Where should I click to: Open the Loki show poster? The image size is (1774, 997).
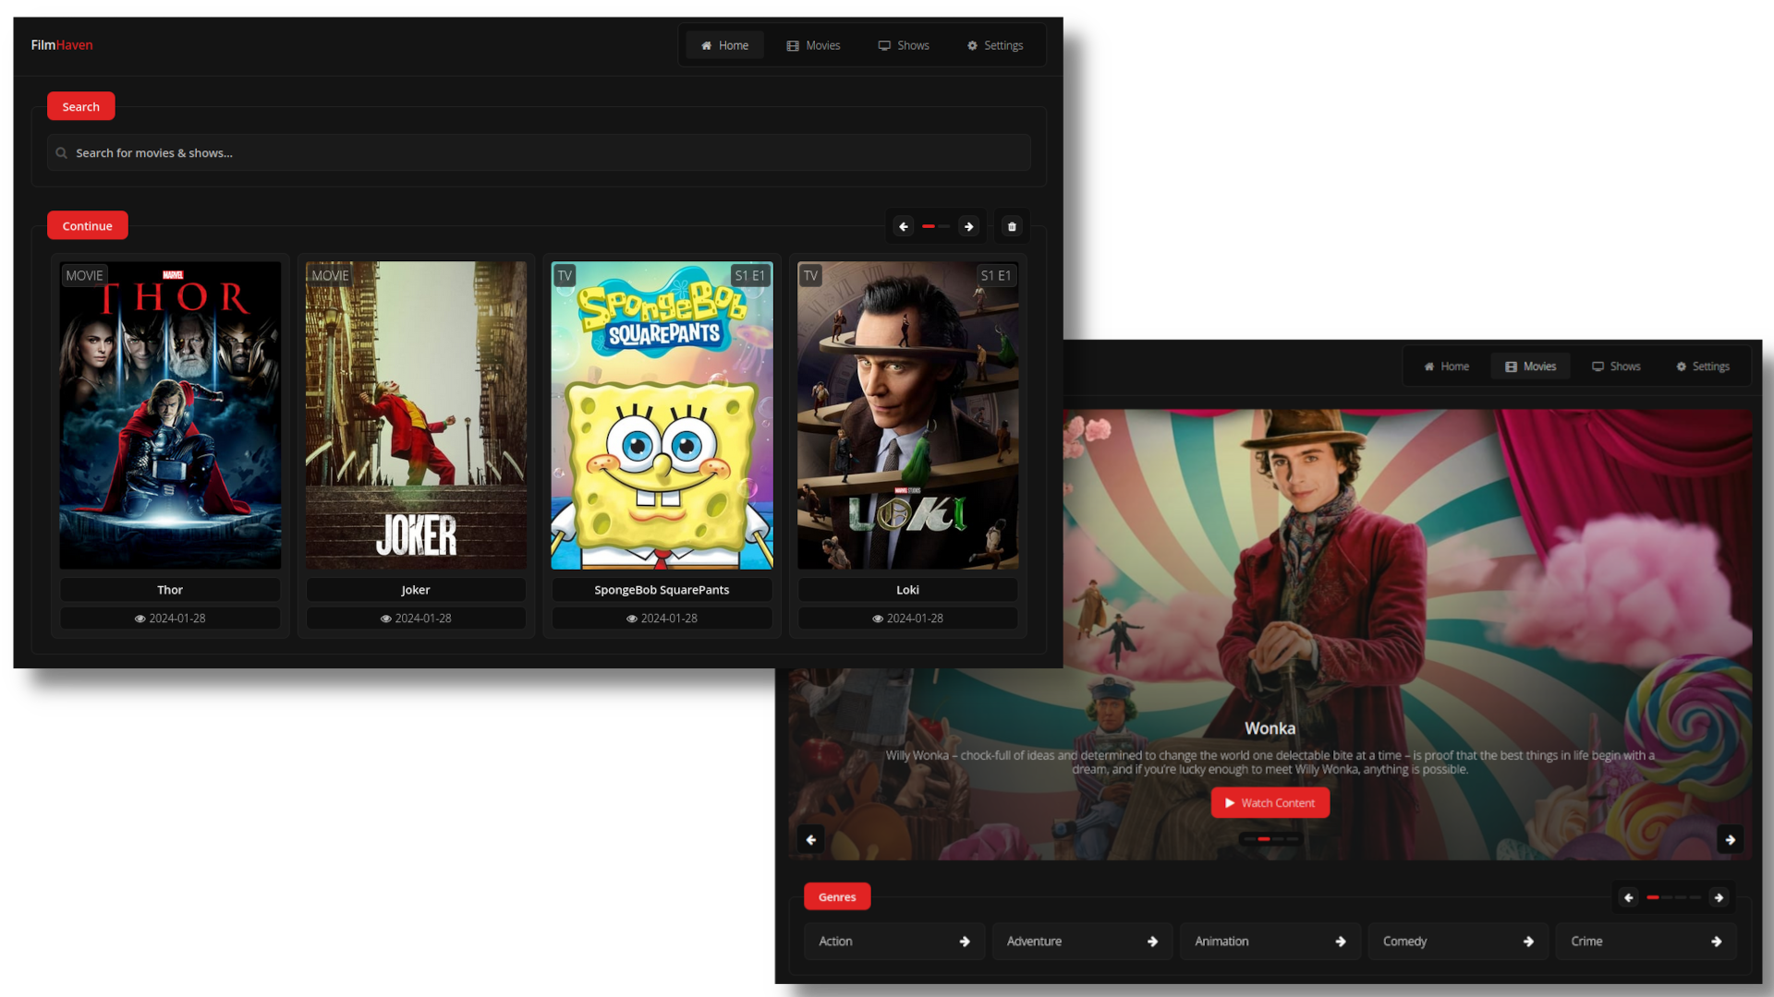(x=908, y=415)
